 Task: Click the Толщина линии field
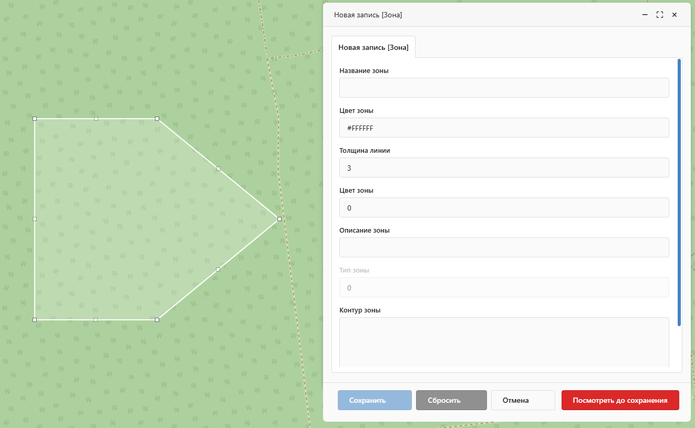pos(504,168)
